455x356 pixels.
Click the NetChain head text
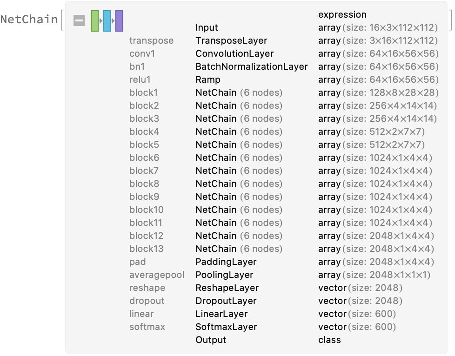click(29, 20)
